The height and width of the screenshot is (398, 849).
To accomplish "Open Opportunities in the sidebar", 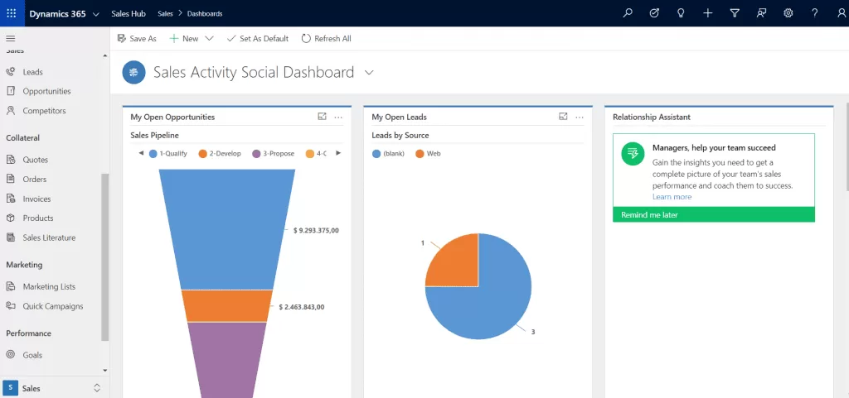I will pos(46,91).
